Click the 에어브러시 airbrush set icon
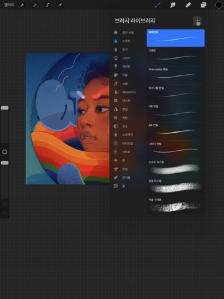Screen dimensions: 224x299 tap(116, 92)
